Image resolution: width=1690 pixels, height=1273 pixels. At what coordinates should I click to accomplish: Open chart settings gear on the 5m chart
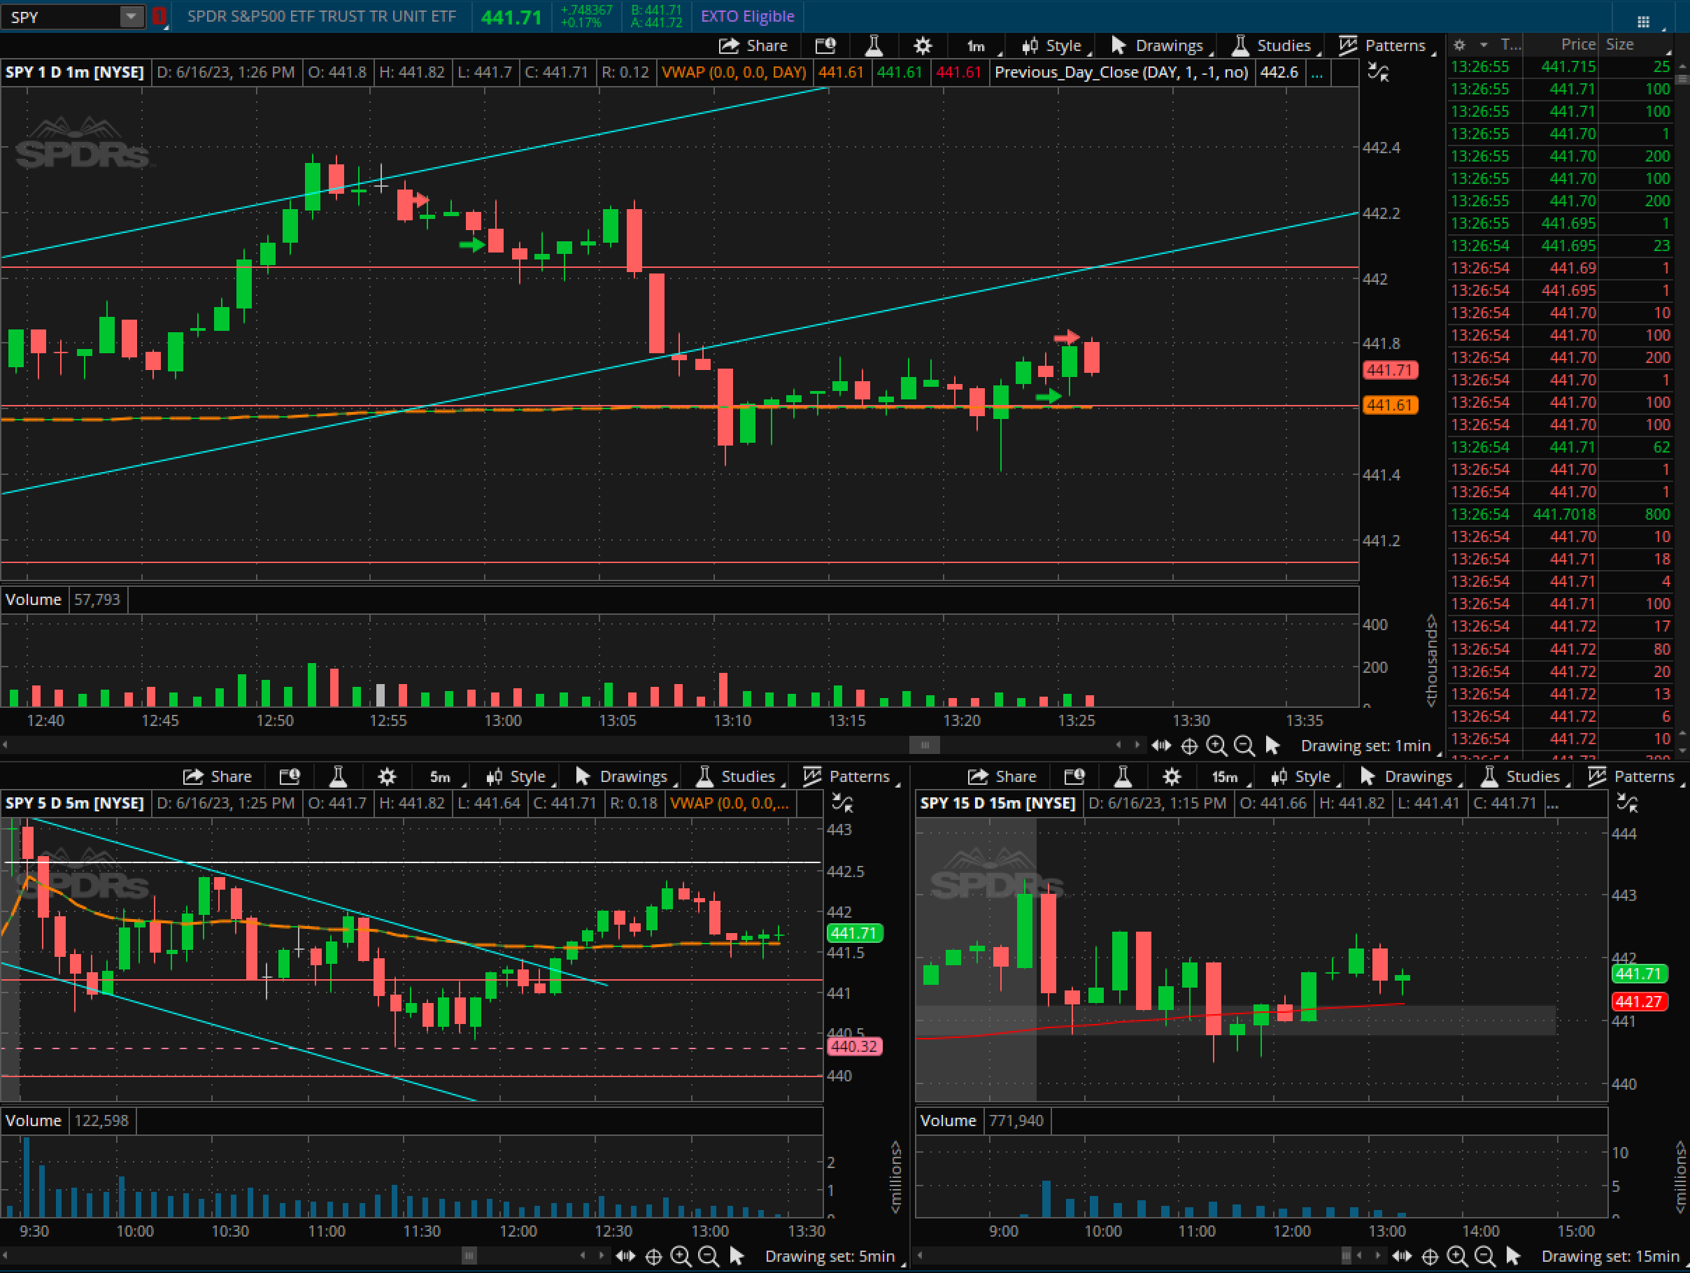(x=387, y=777)
